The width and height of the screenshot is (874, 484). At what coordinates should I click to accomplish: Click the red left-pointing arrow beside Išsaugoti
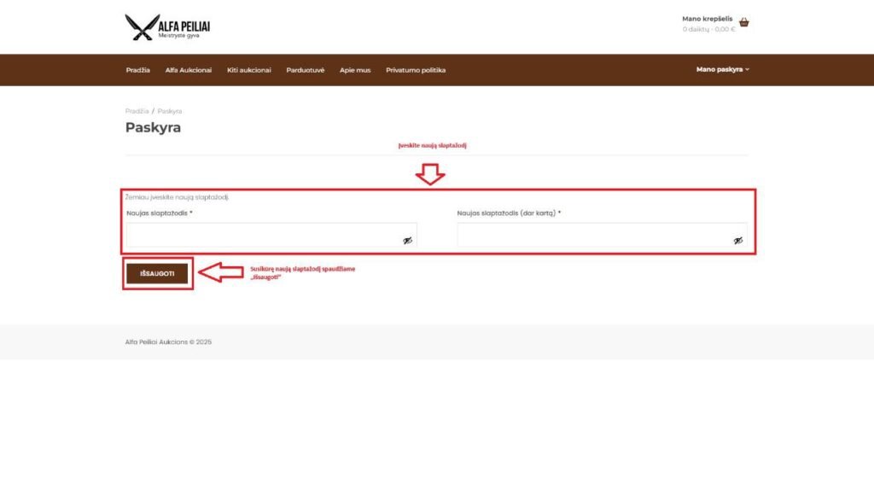(220, 273)
